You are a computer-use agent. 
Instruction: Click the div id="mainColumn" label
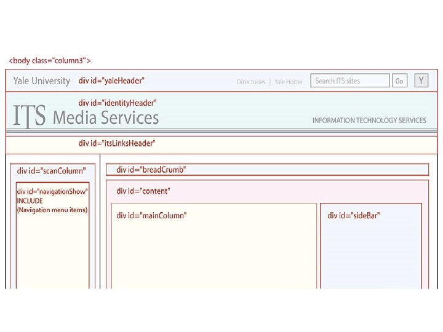[151, 216]
